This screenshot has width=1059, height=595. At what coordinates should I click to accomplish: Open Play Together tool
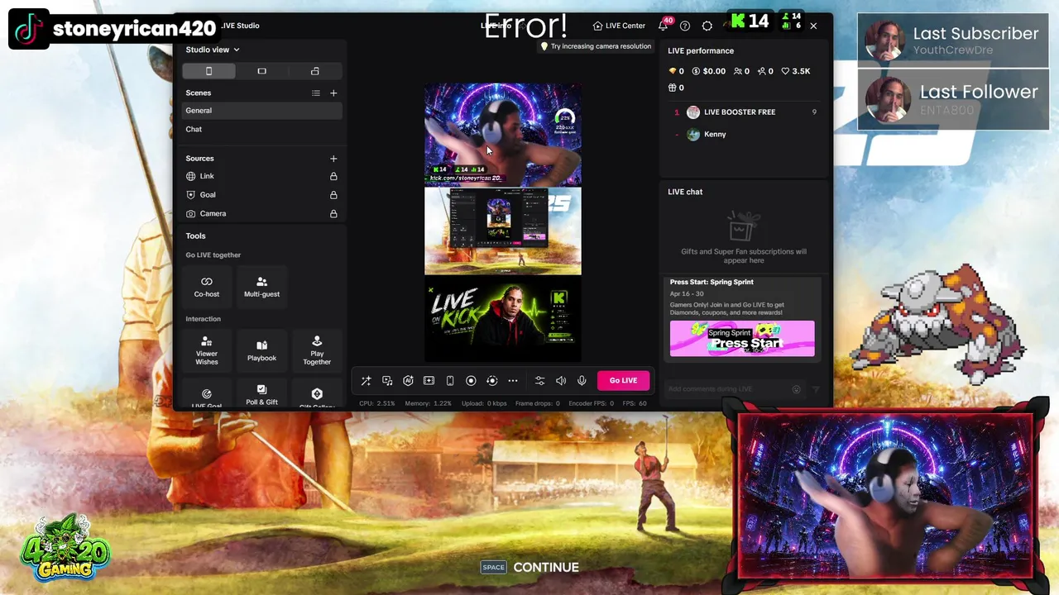click(317, 350)
